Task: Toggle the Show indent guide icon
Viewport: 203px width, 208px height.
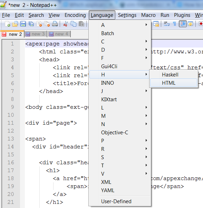Action: (x=183, y=24)
